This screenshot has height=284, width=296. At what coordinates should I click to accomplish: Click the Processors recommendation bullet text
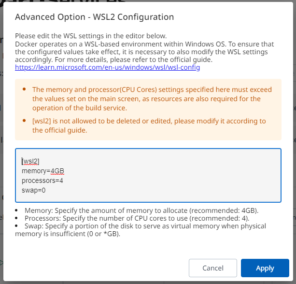click(137, 218)
